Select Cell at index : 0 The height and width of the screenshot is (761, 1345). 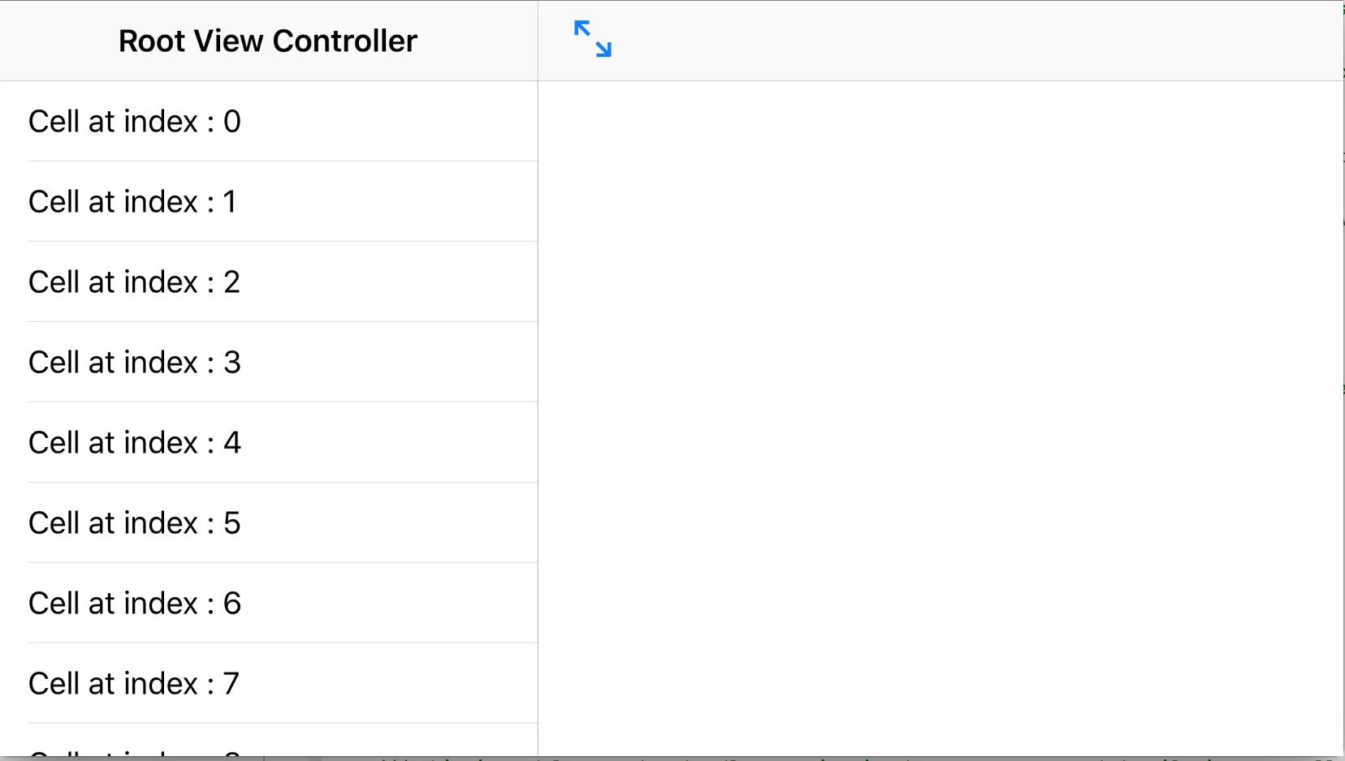coord(135,122)
